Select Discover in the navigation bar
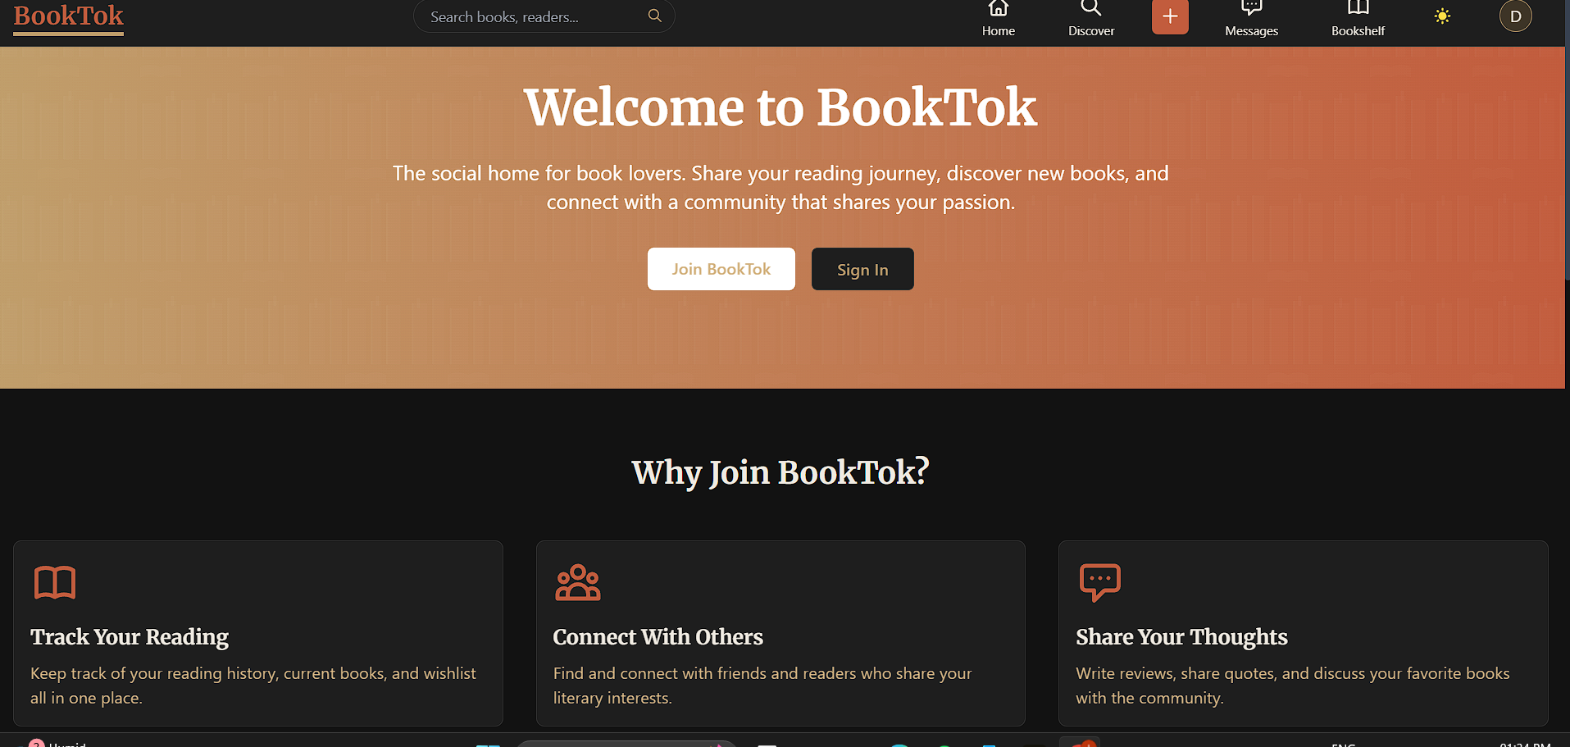The image size is (1570, 747). point(1090,30)
